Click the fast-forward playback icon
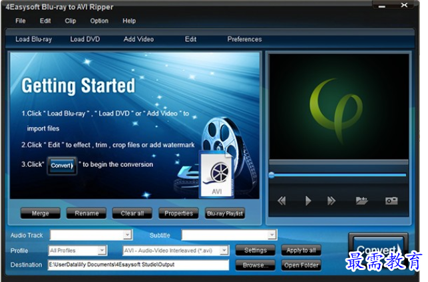The image size is (428, 282). [x=331, y=201]
